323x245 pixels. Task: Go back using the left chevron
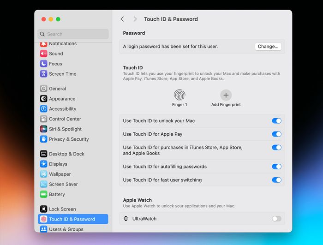[x=122, y=19]
